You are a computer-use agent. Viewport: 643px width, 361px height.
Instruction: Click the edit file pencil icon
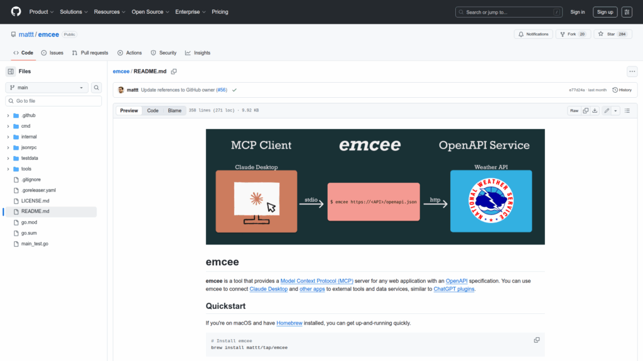click(x=606, y=110)
